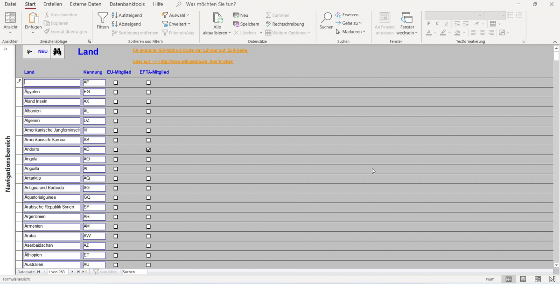Expand the Navigationsbereich pane chevron
The height and width of the screenshot is (284, 560).
[x=6, y=49]
